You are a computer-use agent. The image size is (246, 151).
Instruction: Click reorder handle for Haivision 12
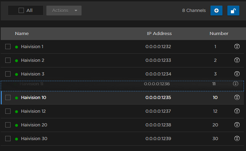(237, 111)
